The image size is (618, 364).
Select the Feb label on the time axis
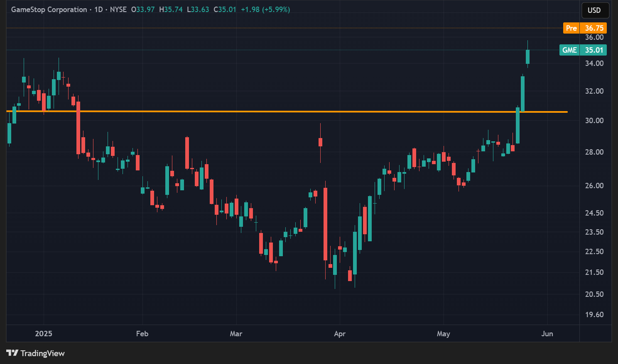[x=142, y=333]
